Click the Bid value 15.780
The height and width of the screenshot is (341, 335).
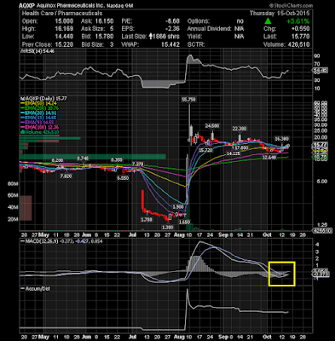103,37
